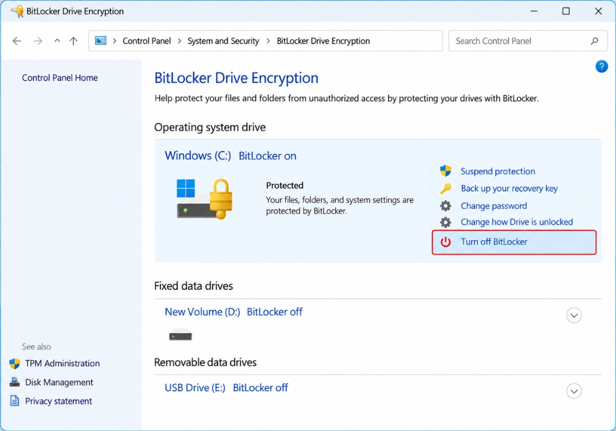Click the Operating system drive section heading
Viewport: 616px width, 431px height.
210,127
